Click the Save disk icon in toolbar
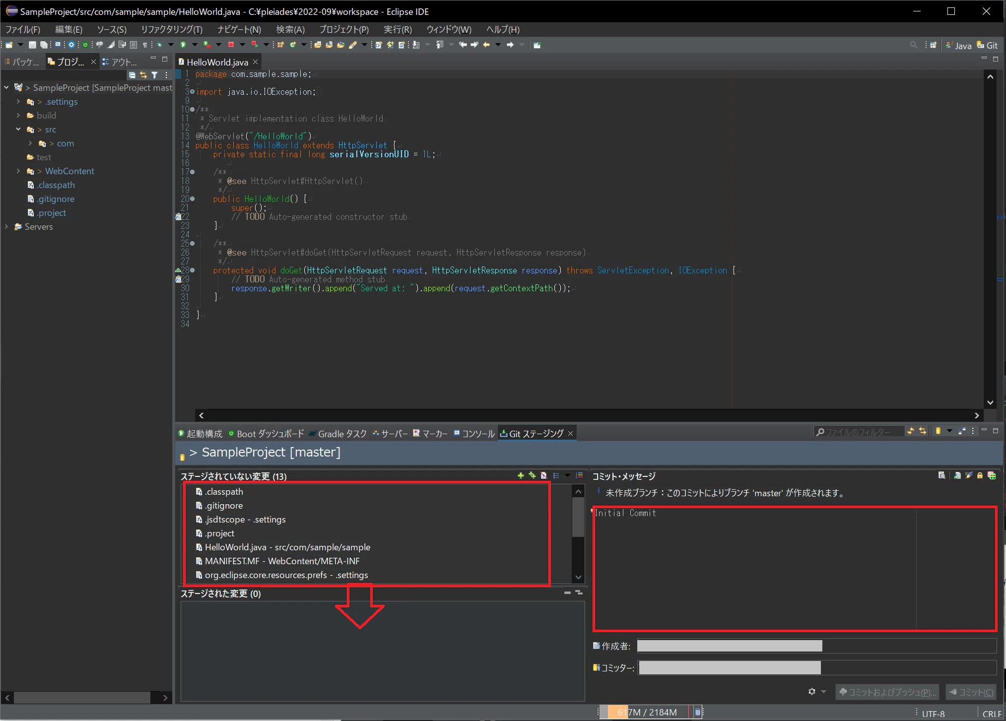The width and height of the screenshot is (1006, 721). click(x=32, y=45)
